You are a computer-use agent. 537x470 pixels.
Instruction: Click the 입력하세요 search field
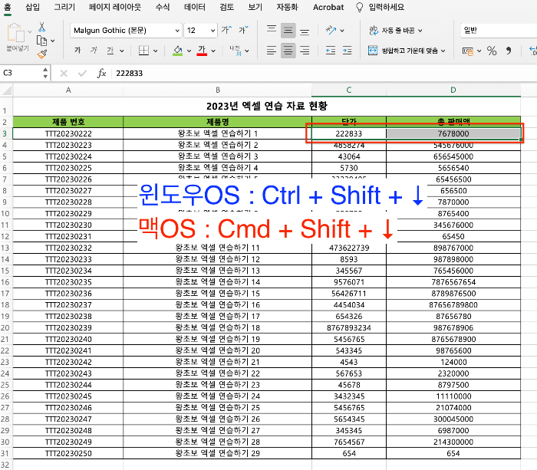point(387,7)
